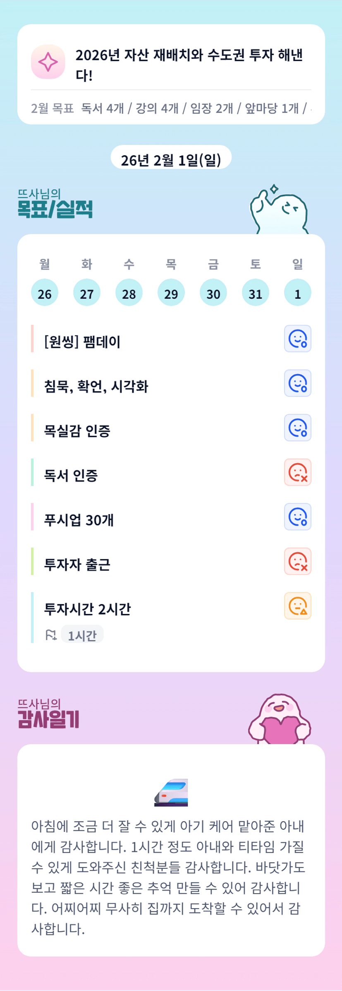This screenshot has height=991, width=342.
Task: Click the pink sparkle star icon
Action: click(48, 62)
